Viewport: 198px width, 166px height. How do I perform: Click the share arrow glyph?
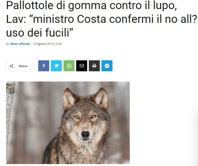point(12,66)
